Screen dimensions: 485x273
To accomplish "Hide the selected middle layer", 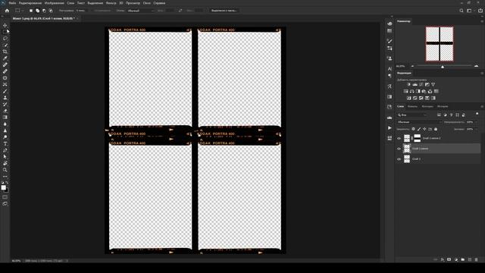I will pyautogui.click(x=399, y=149).
